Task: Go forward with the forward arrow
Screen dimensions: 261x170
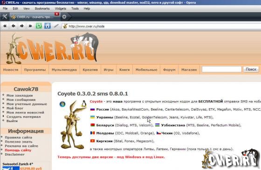Action: pos(22,26)
